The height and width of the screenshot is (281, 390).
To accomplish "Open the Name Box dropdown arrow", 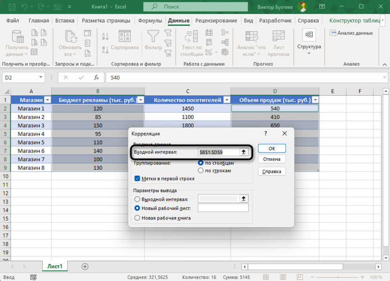I will (x=41, y=77).
